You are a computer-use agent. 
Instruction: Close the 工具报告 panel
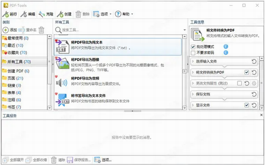[261, 115]
